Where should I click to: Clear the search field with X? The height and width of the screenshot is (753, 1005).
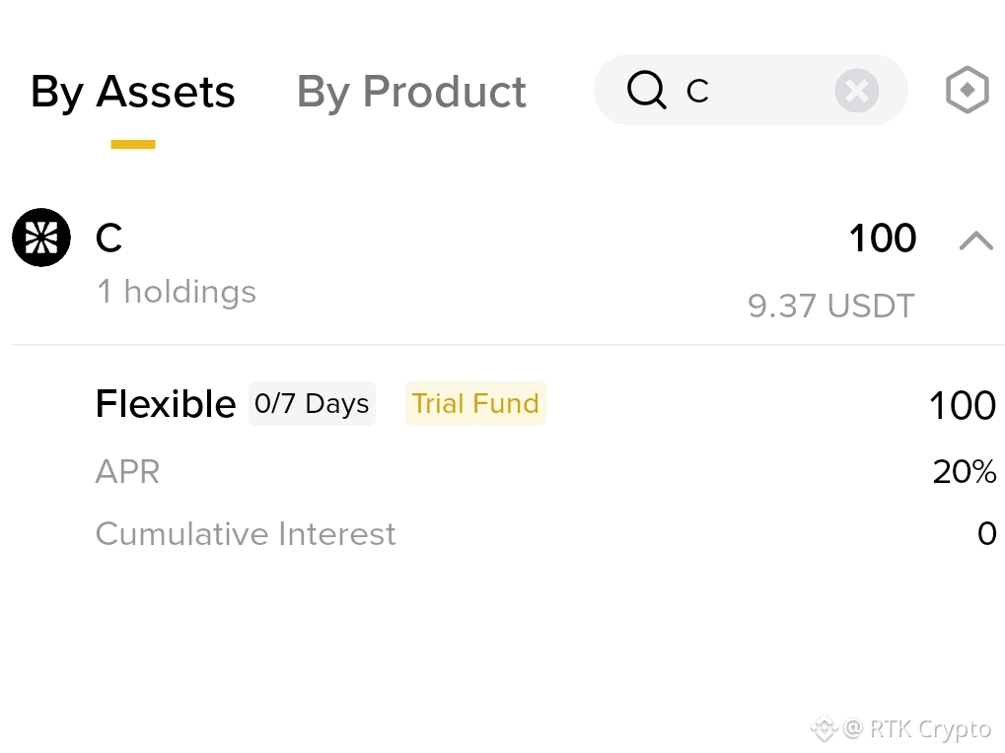(856, 91)
